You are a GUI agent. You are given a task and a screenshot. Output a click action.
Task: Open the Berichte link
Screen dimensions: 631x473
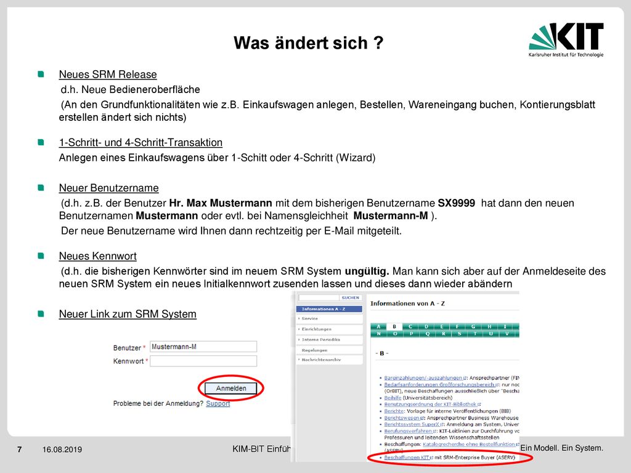point(394,411)
